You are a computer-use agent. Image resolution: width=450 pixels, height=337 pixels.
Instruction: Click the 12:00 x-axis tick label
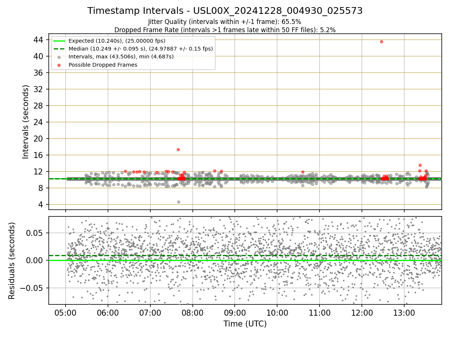point(362,313)
